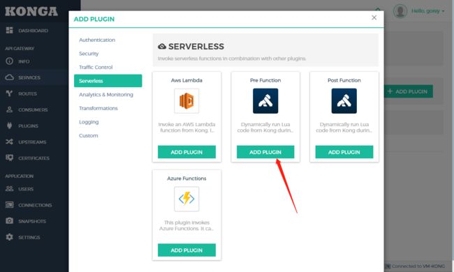
Task: Add the Post Function plugin
Action: pyautogui.click(x=344, y=152)
